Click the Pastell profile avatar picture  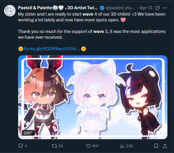(x=10, y=11)
